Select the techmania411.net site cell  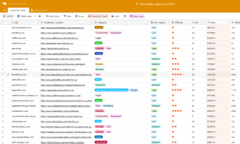[20, 59]
